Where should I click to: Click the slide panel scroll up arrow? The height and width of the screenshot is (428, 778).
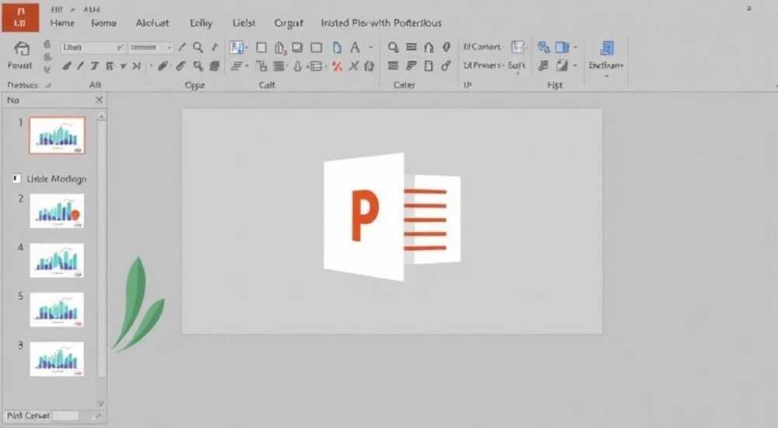(x=101, y=116)
